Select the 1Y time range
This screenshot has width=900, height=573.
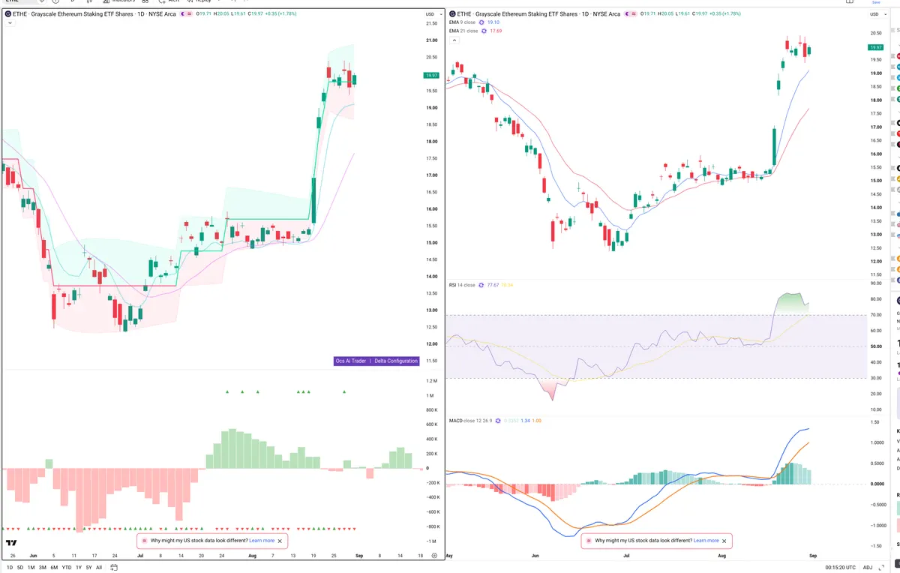(x=79, y=567)
